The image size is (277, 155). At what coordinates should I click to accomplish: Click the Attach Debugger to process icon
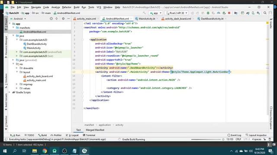pos(224,13)
